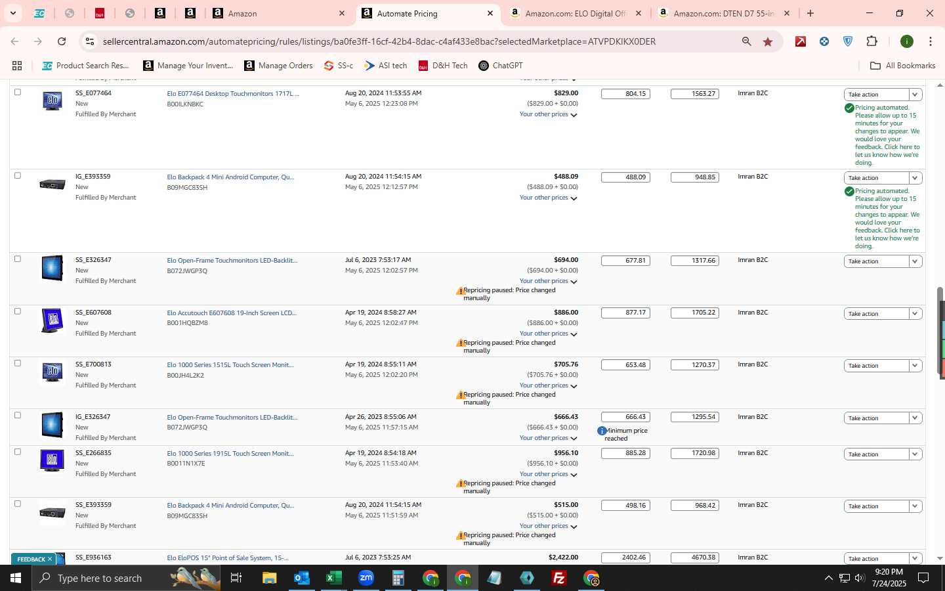The height and width of the screenshot is (591, 945).
Task: Open the Manage Orders bookmark
Action: 278,66
